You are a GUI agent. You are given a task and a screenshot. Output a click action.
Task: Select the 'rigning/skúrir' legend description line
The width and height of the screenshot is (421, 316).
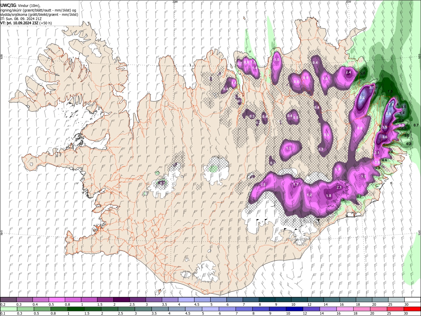pyautogui.click(x=38, y=10)
